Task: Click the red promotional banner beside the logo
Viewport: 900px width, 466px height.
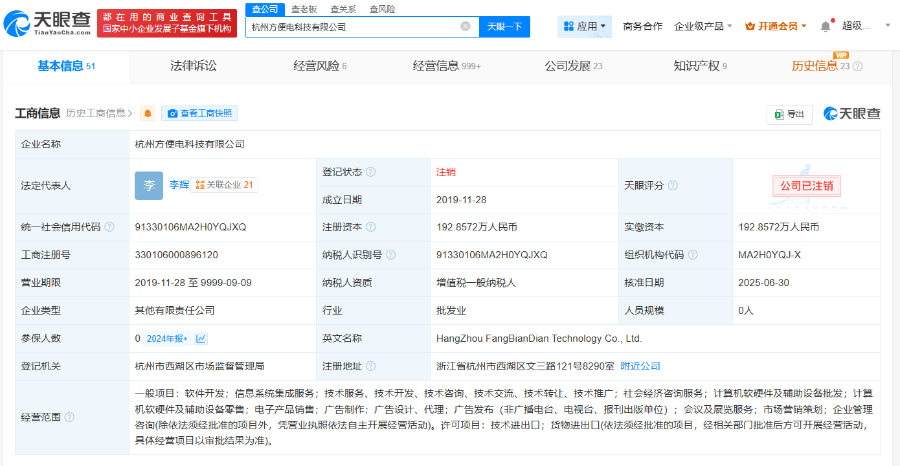Action: point(167,23)
